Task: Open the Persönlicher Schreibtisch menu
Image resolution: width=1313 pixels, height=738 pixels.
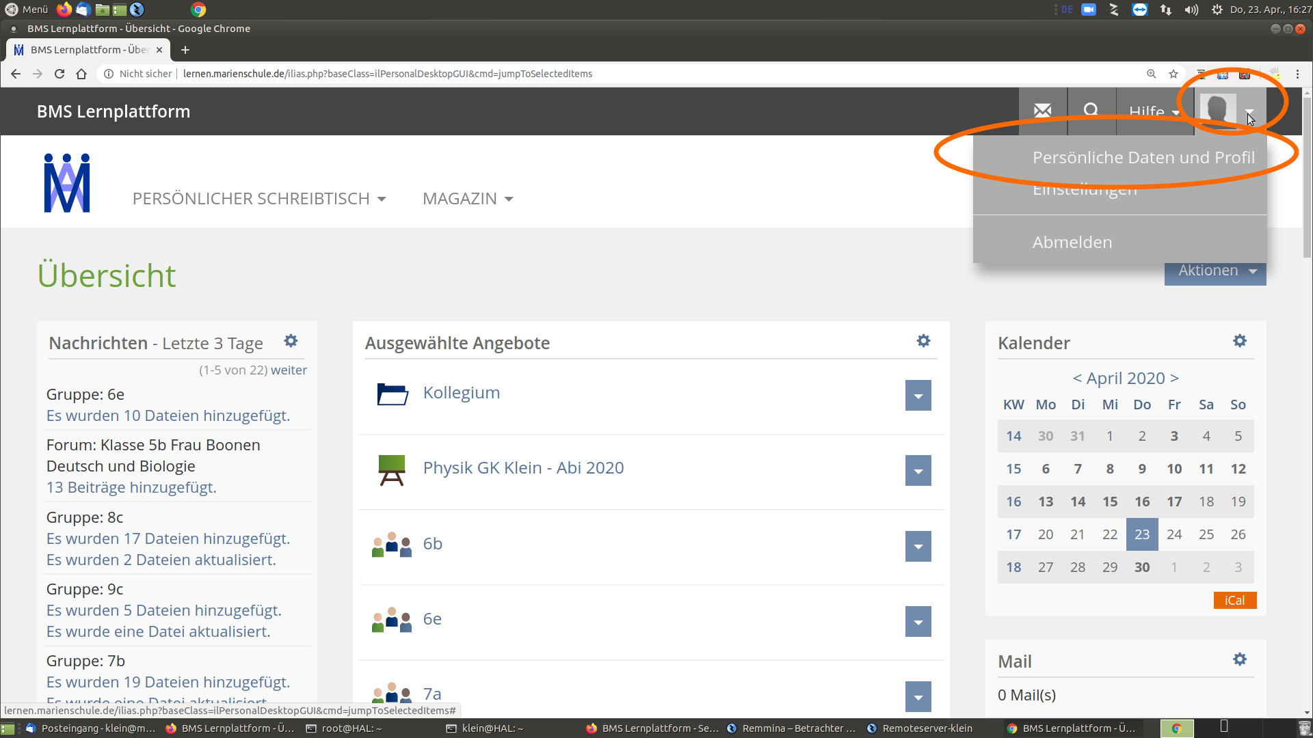Action: [259, 199]
